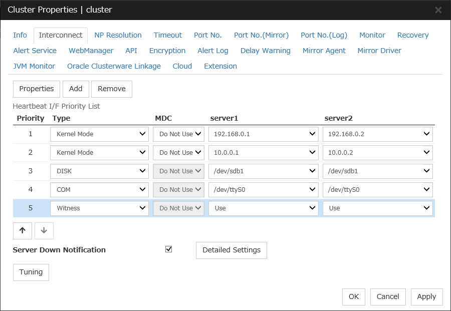Open the Timeout tab

click(168, 35)
